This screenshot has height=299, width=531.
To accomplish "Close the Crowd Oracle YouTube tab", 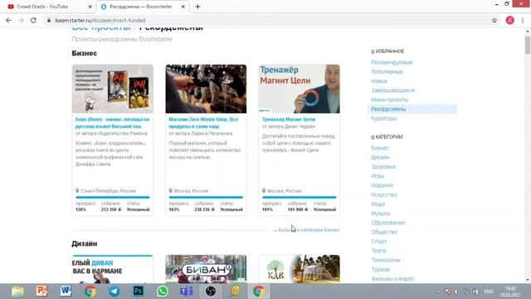I will (90, 7).
